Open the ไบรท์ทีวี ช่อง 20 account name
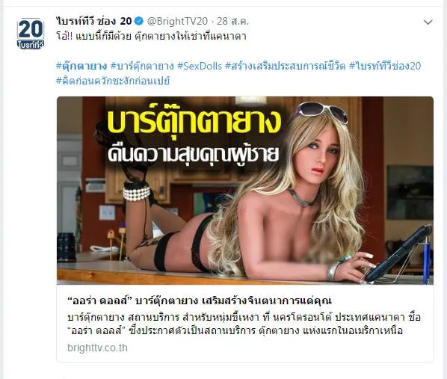 [x=94, y=21]
